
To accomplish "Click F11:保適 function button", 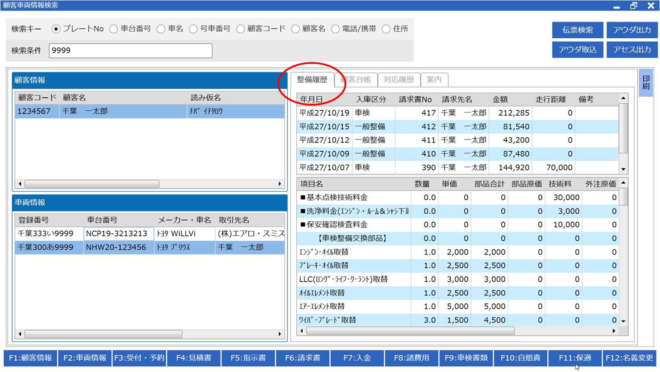I will (x=575, y=358).
